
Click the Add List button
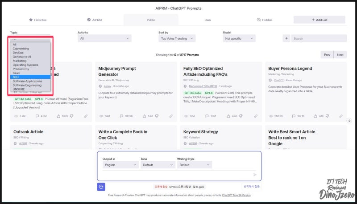[319, 20]
